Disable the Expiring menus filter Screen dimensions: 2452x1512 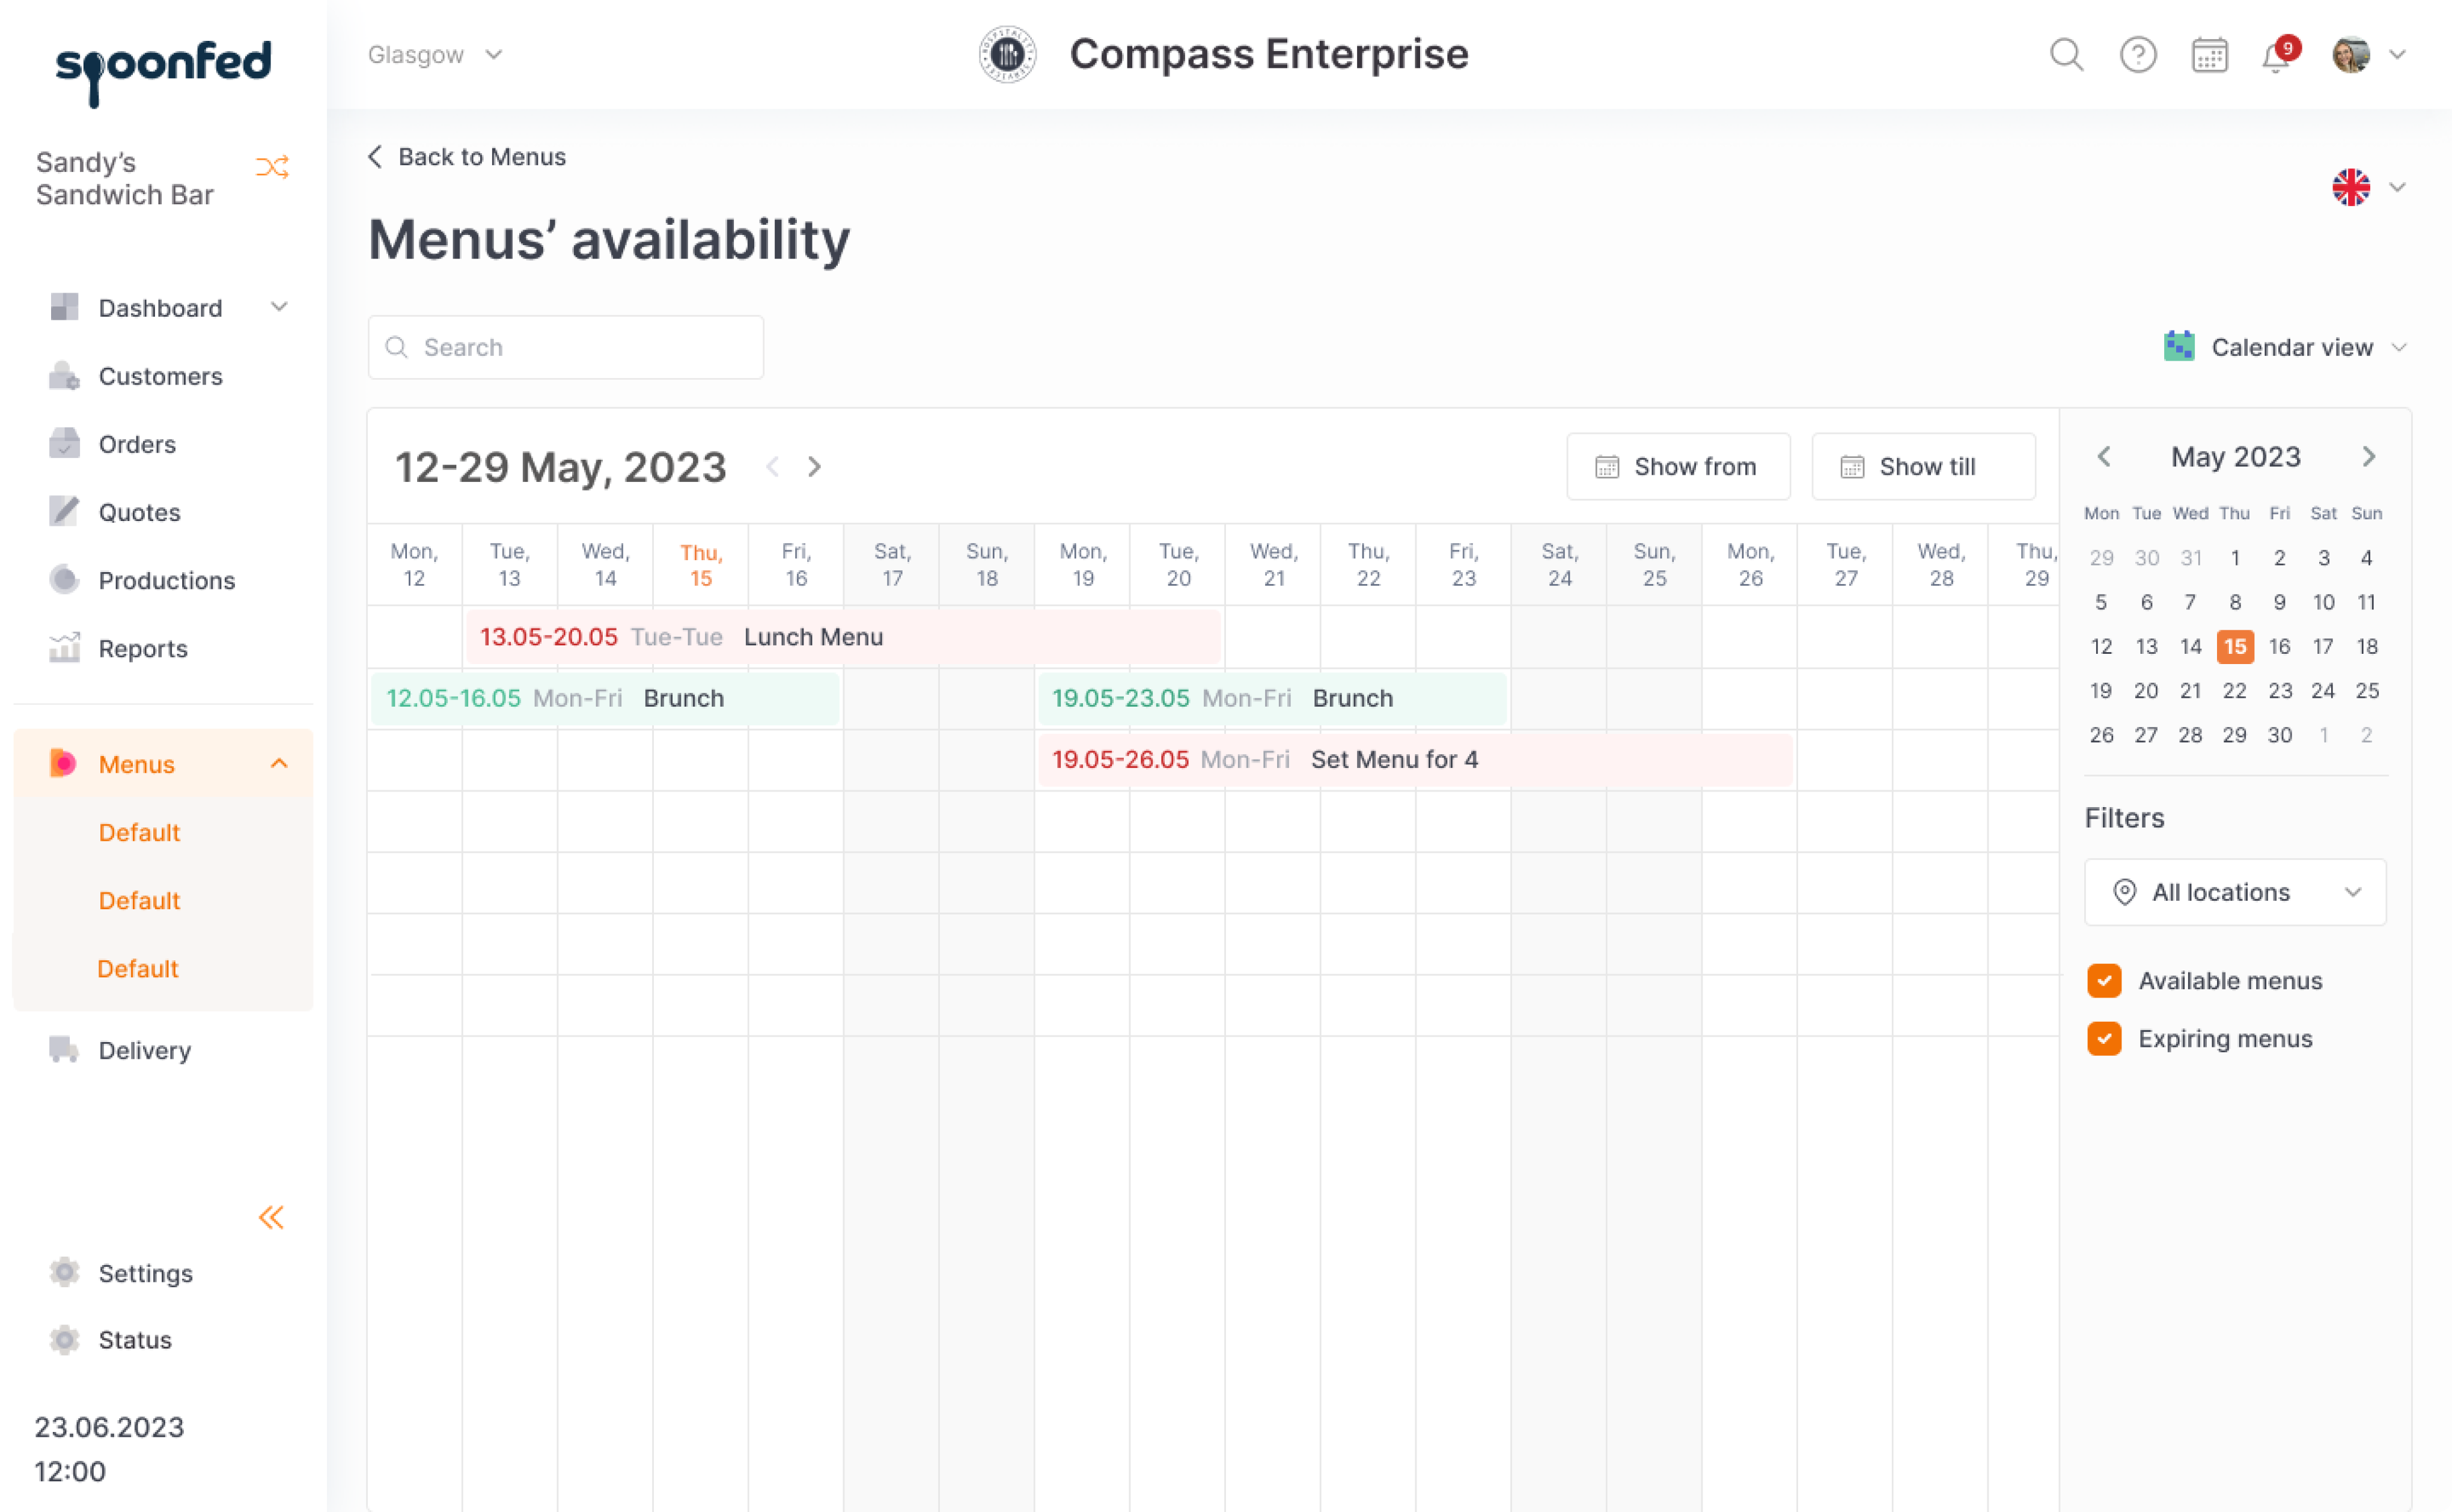[2105, 1038]
